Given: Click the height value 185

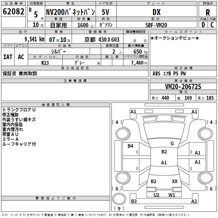Looking at the screenshot, I should click(210, 98).
